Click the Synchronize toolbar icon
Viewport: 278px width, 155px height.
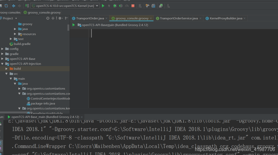click(6, 6)
